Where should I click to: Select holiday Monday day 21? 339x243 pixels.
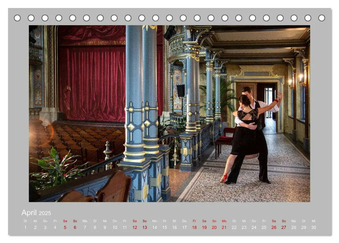coord(224,227)
